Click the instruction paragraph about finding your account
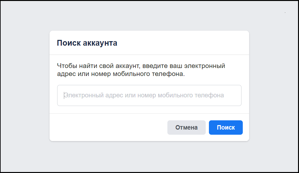This screenshot has height=173, width=299. pos(141,70)
